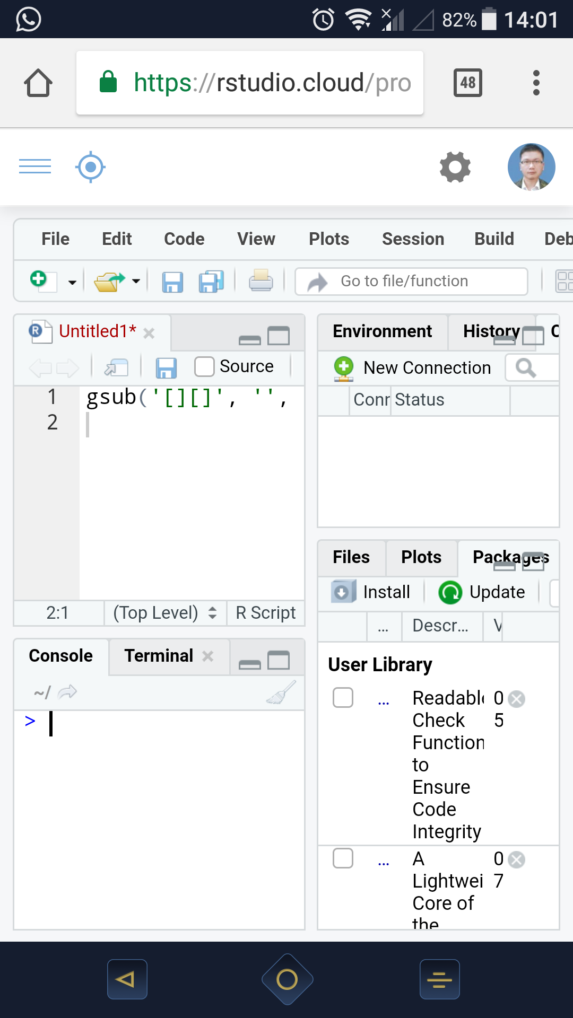Viewport: 573px width, 1018px height.
Task: Expand the new file dropdown arrow
Action: (72, 282)
